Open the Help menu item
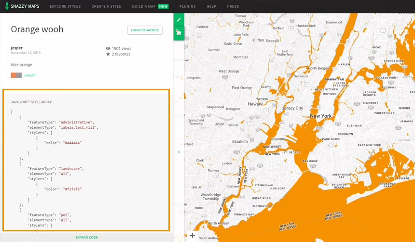The width and height of the screenshot is (415, 242). 211,6
